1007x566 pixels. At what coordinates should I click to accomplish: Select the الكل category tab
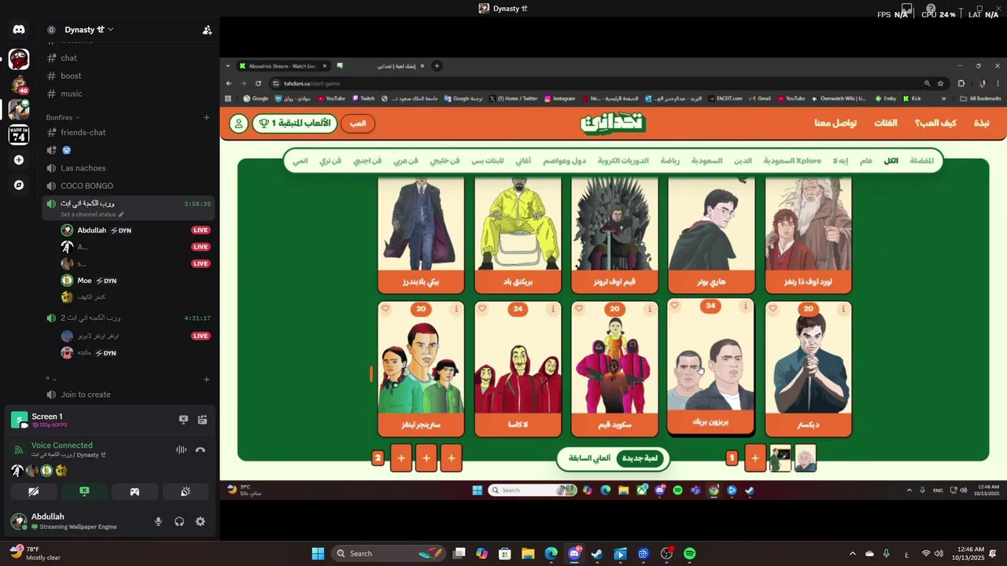891,160
